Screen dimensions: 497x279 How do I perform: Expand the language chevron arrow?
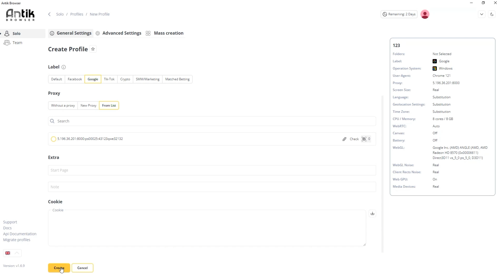tap(17, 253)
